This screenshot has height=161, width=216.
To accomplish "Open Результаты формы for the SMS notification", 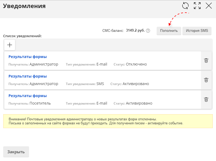I will [28, 76].
